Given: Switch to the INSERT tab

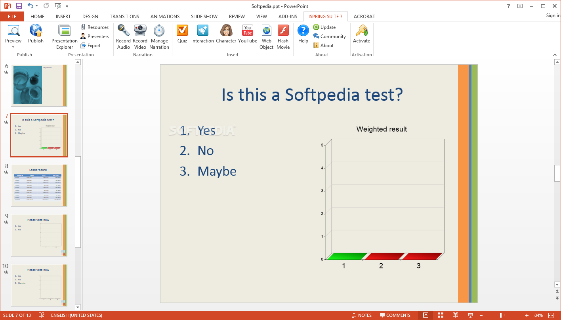Looking at the screenshot, I should 63,16.
